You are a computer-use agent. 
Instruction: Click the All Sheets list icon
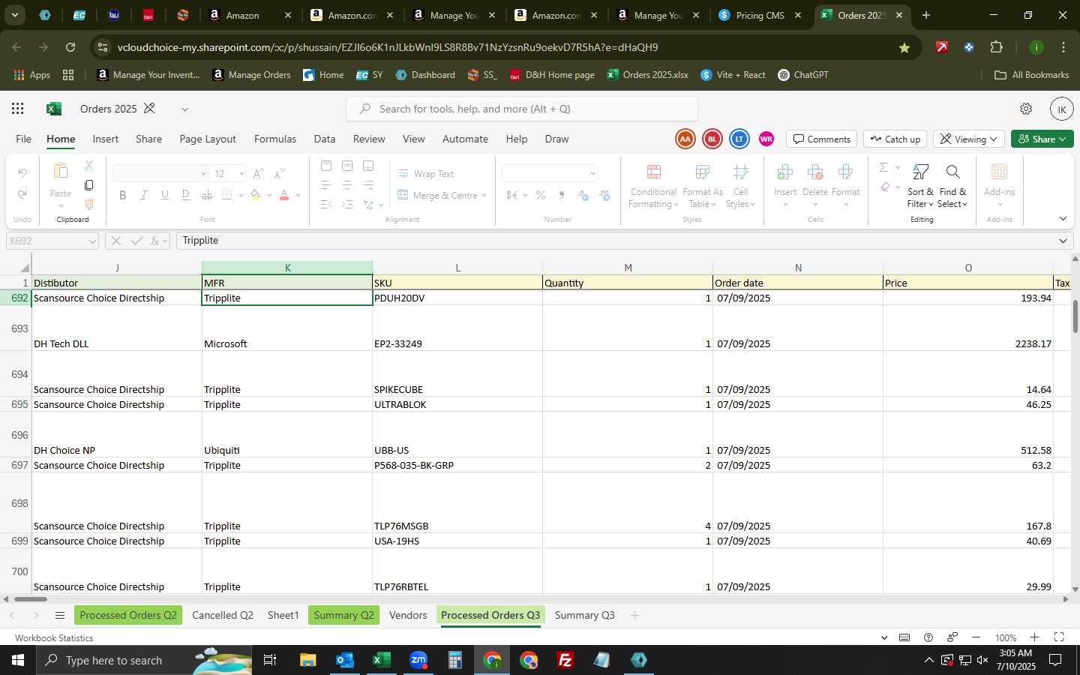pos(60,616)
